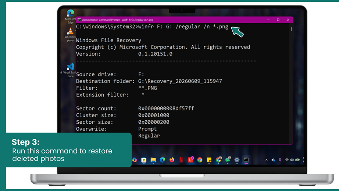Viewport: 339px width, 191px height.
Task: Click the filter value '**.PNG'
Action: coord(148,88)
